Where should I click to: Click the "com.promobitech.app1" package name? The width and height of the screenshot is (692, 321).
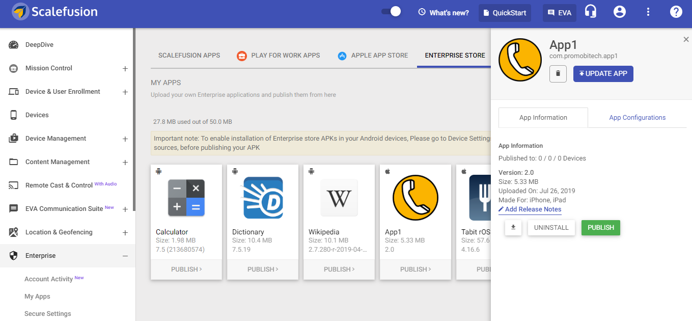coord(584,56)
